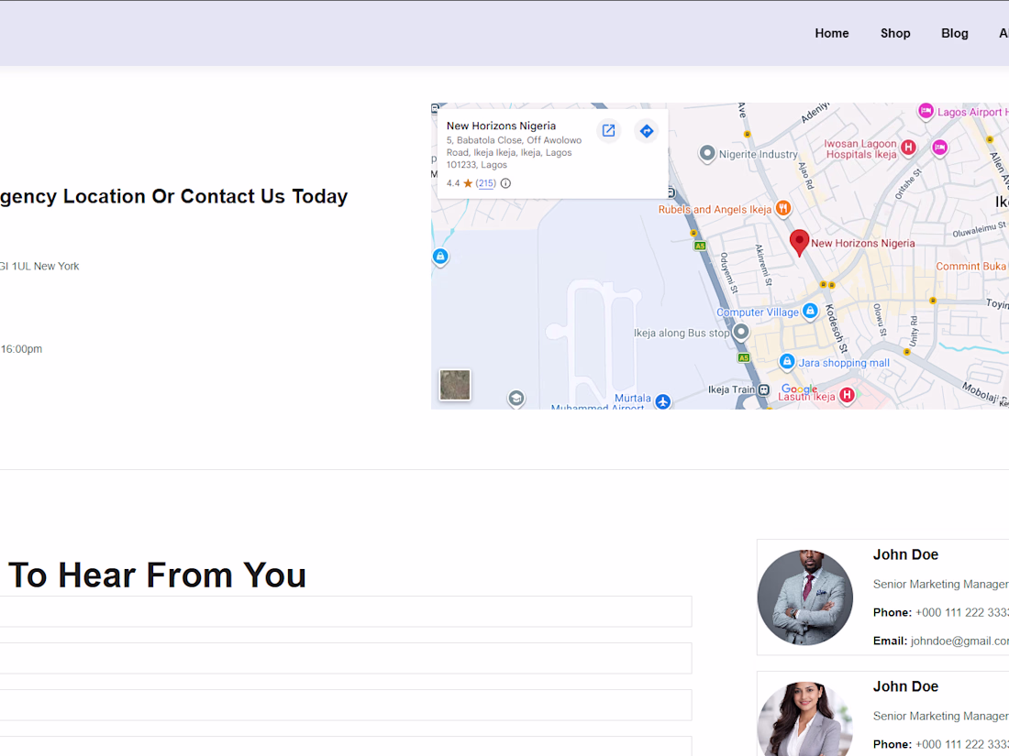Select the Ikeja along Bus stop marker

click(x=741, y=332)
